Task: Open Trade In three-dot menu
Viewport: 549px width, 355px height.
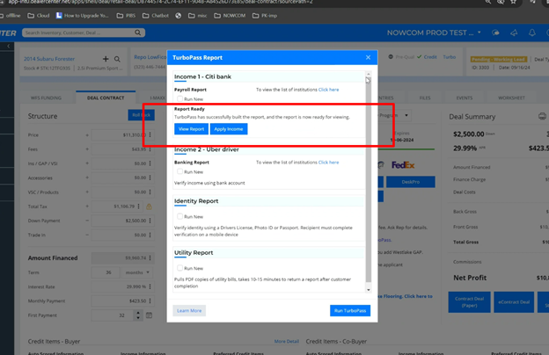Action: pyautogui.click(x=150, y=235)
